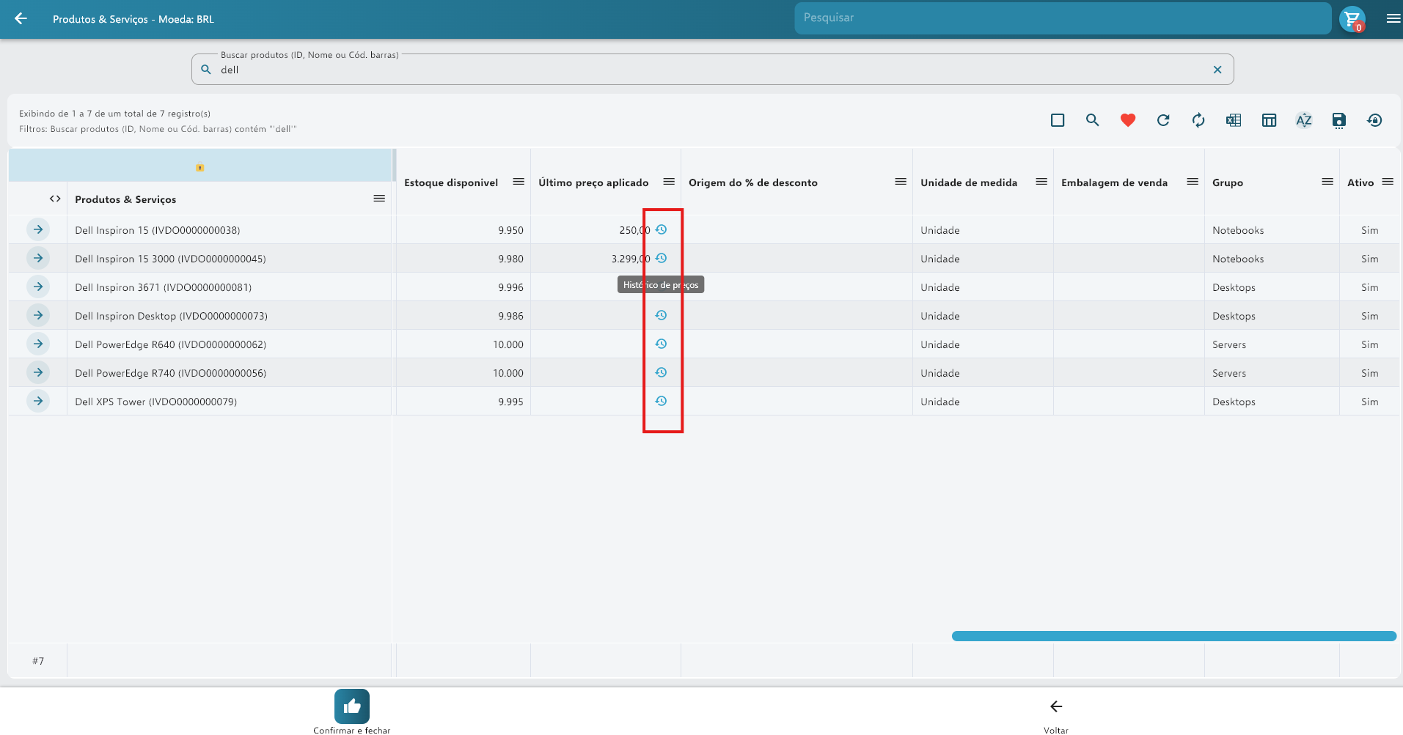Screen dimensions: 1403x735
Task: Open the table columns layout icon
Action: click(x=1269, y=120)
